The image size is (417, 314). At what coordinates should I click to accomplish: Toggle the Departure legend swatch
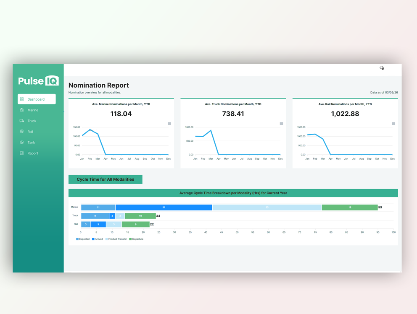[x=130, y=239]
